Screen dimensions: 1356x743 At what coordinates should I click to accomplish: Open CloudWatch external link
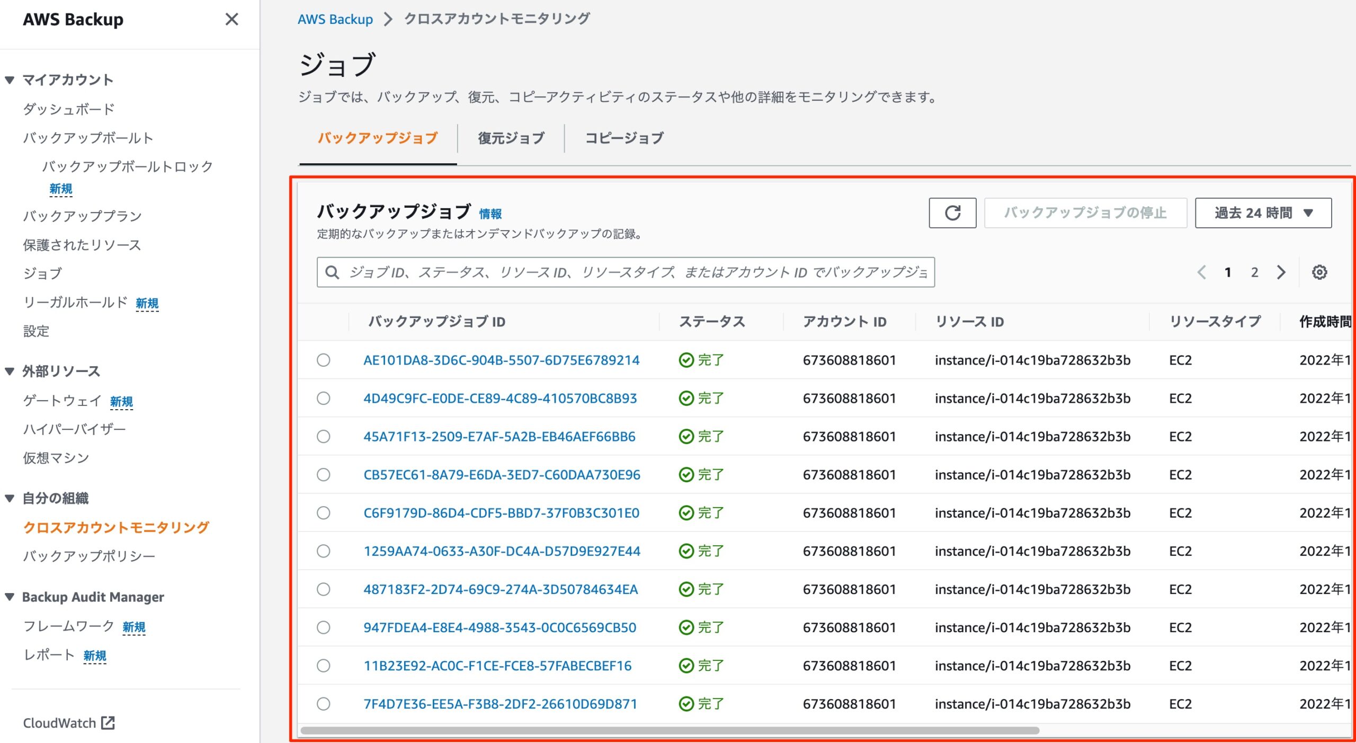tap(69, 723)
